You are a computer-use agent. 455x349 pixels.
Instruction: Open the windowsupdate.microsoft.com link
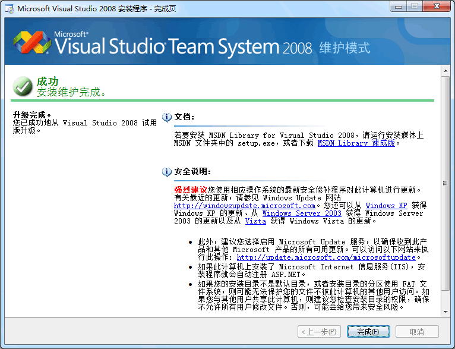(245, 206)
